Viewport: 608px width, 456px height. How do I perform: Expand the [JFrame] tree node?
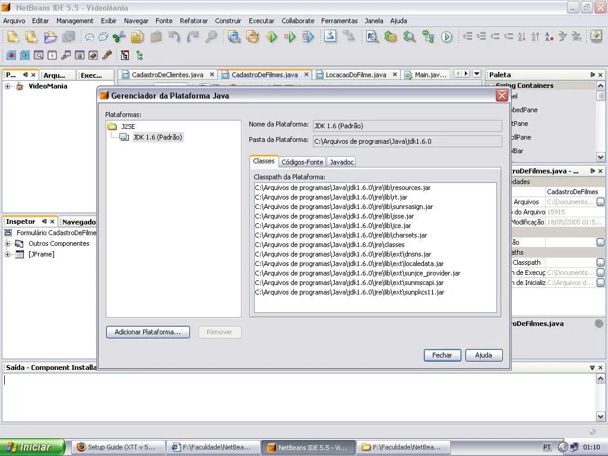click(x=8, y=254)
